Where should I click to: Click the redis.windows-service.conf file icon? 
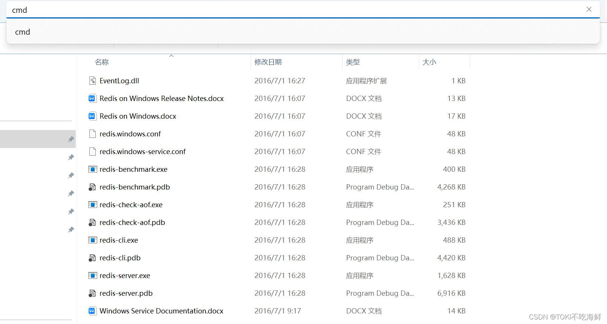coord(92,151)
